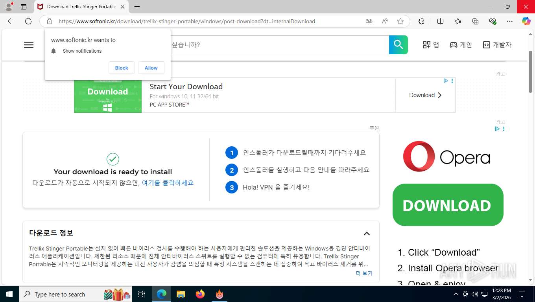Click Start Your Download ad title

coord(186,87)
